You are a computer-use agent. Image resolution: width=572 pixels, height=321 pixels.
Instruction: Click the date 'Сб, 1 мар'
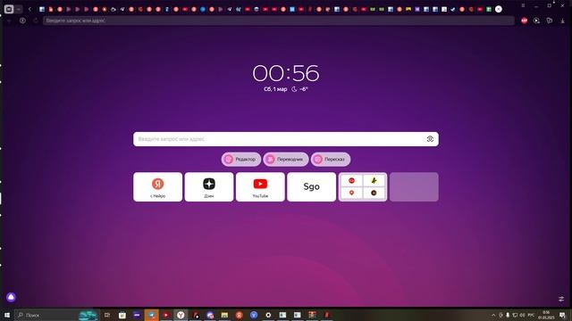click(x=275, y=89)
